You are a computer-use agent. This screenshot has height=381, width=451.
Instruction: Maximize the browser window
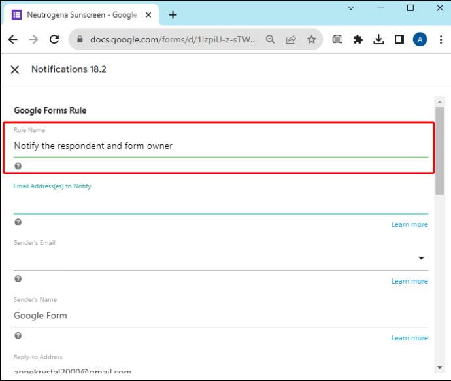point(410,8)
